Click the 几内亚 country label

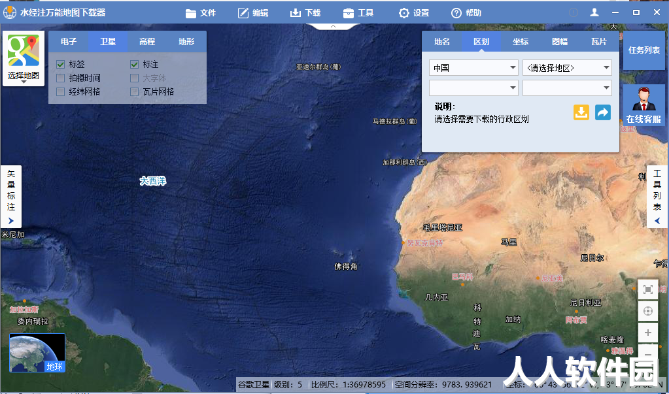point(436,298)
